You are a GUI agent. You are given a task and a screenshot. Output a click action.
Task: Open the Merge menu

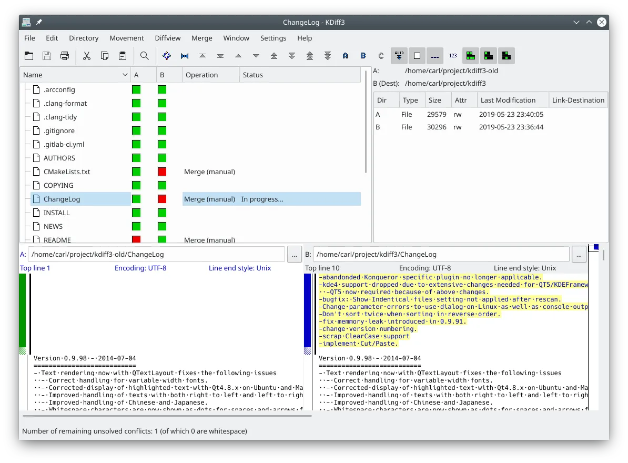tap(201, 38)
